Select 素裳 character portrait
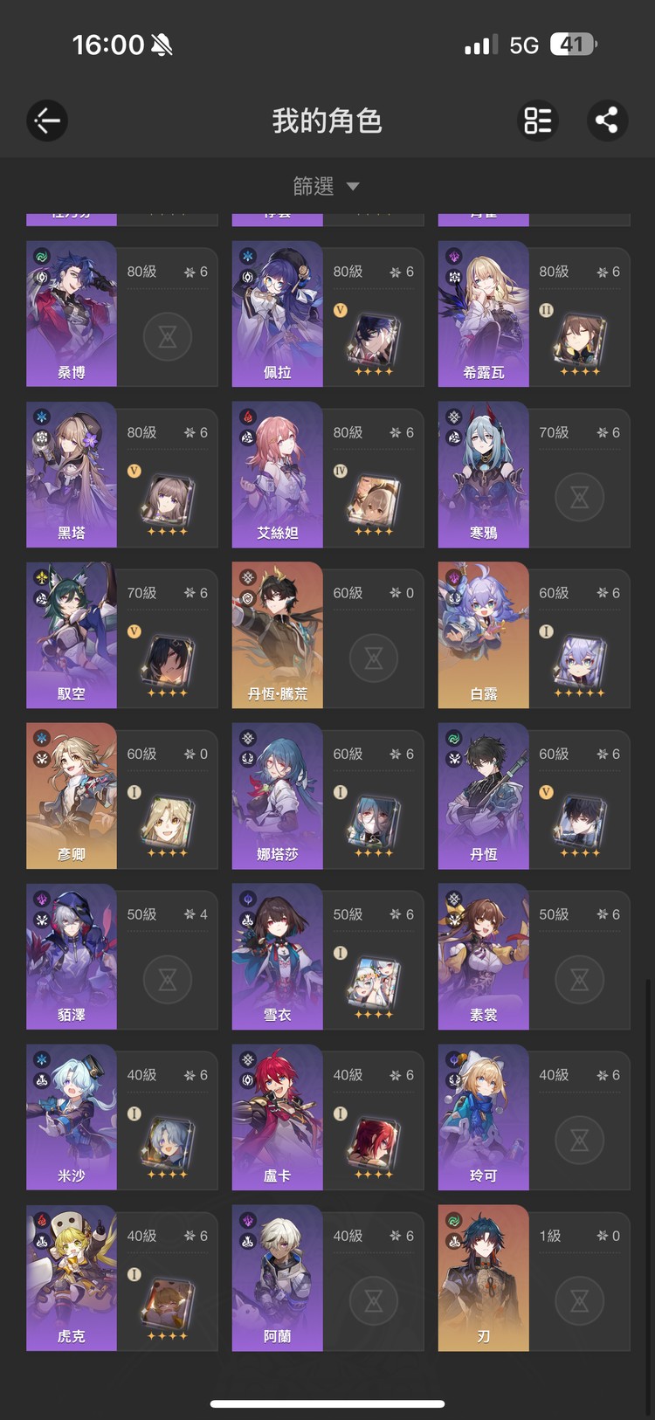The width and height of the screenshot is (655, 1420). point(484,956)
